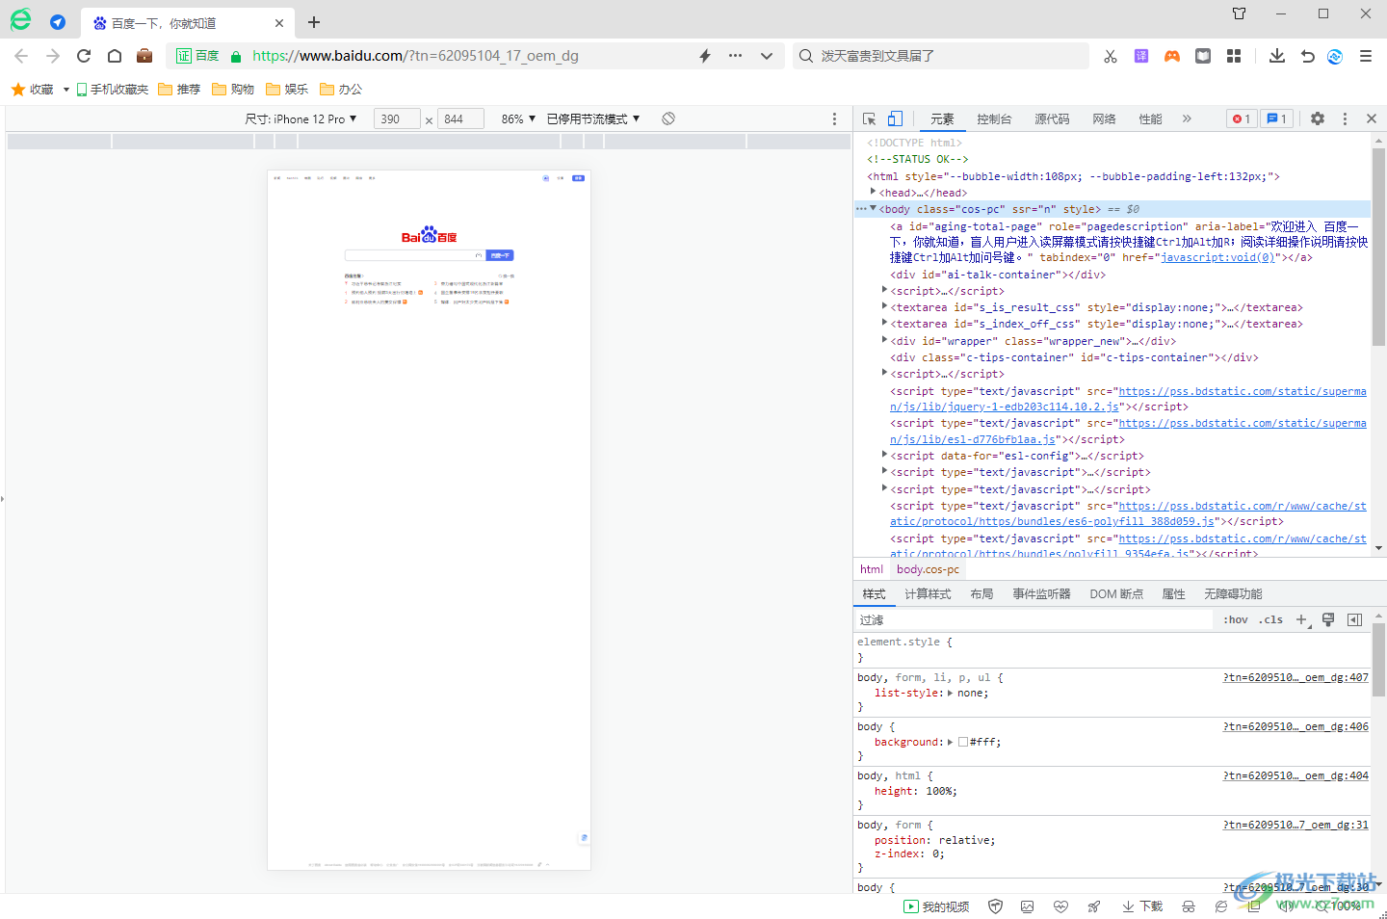Toggle the .cls class editor button

[1270, 619]
